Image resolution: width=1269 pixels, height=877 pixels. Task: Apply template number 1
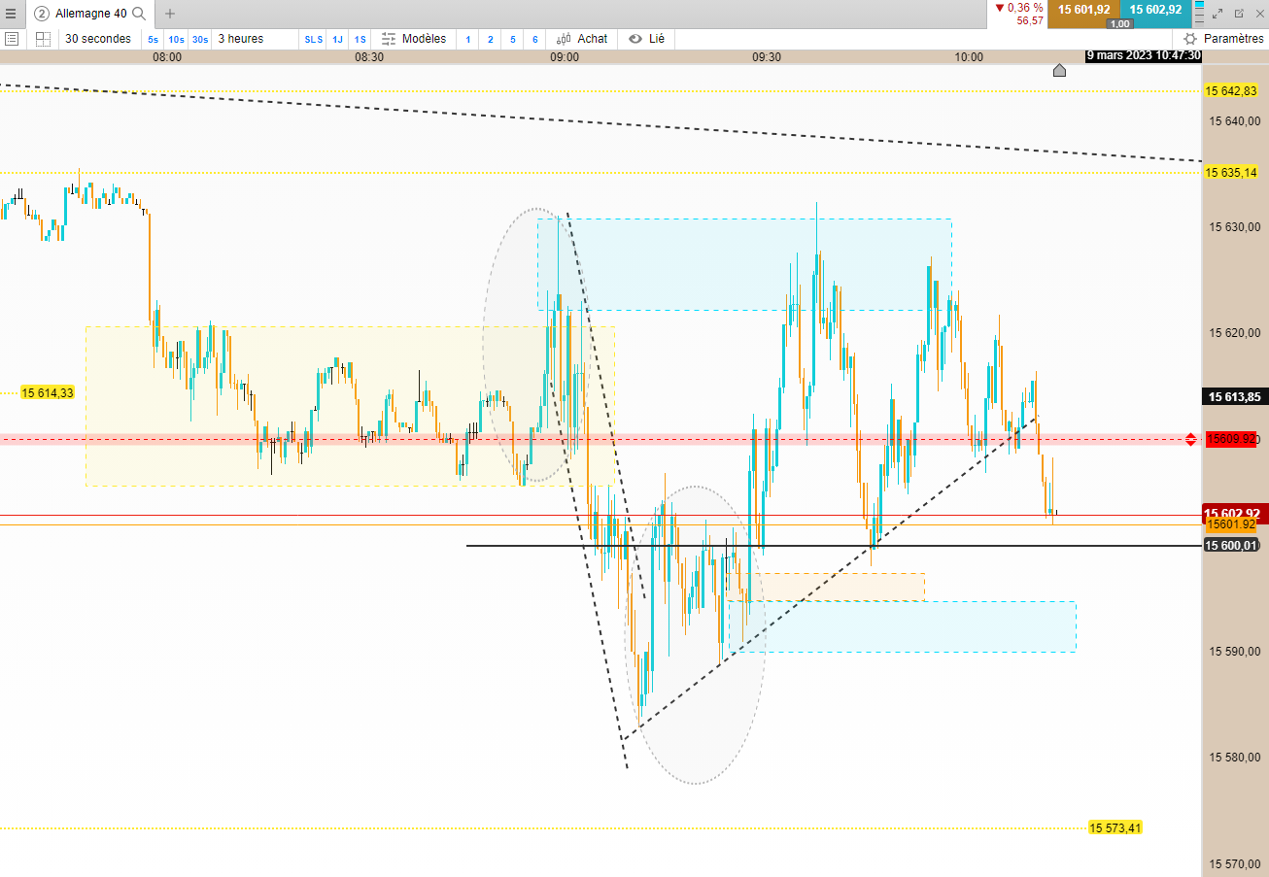click(x=468, y=40)
